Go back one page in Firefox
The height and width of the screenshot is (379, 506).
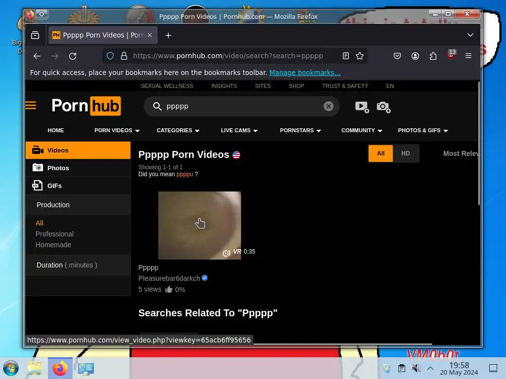(x=37, y=56)
